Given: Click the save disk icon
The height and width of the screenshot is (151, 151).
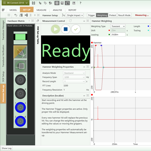Looking at the screenshot, I should 33,3.
